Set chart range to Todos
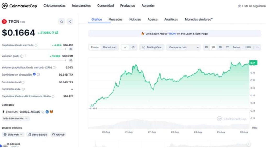Image resolution: width=268 pixels, height=148 pixels. coord(236,47)
